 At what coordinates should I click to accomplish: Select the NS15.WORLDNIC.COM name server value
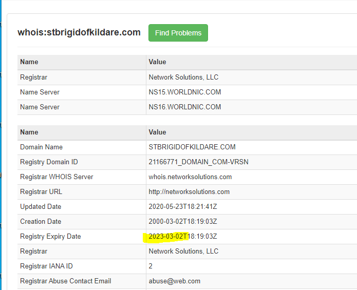[x=184, y=92]
